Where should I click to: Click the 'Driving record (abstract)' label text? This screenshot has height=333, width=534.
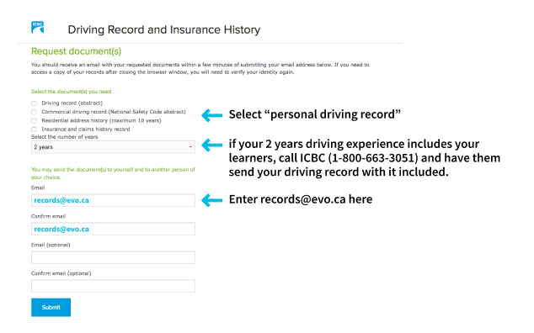72,103
